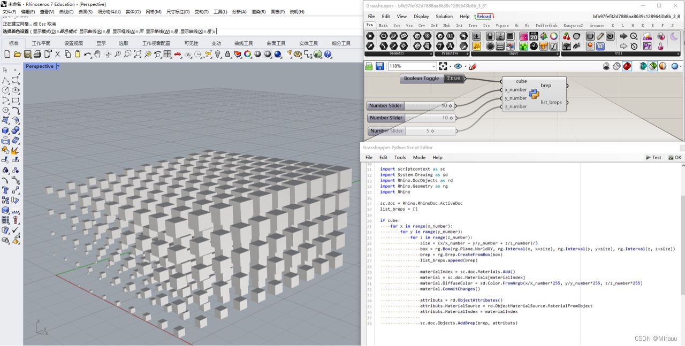This screenshot has height=346, width=685.
Task: Click the z_number input on cube component
Action: [515, 106]
